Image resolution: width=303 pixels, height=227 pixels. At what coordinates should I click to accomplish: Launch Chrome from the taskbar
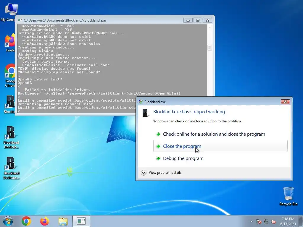tap(26, 221)
